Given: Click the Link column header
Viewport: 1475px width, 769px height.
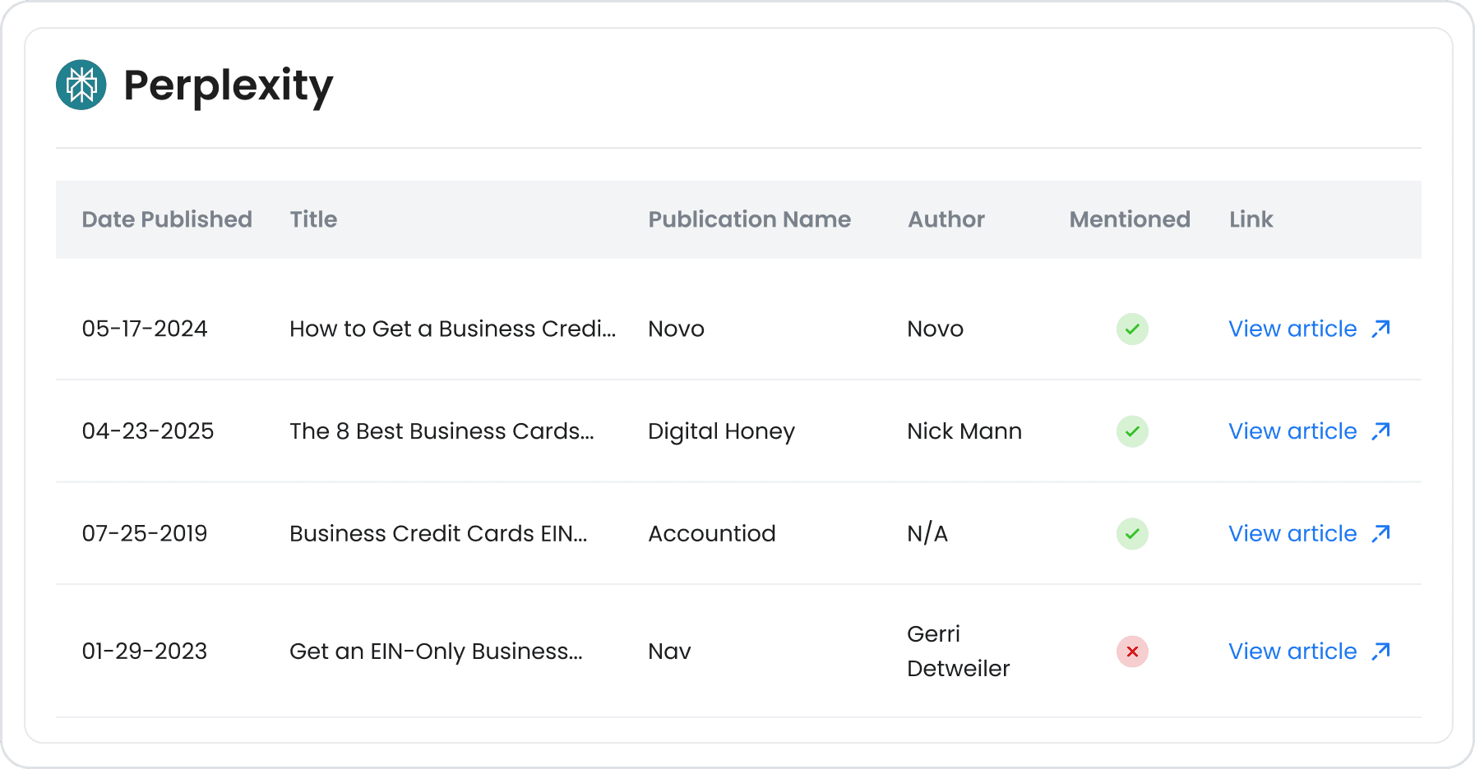Looking at the screenshot, I should tap(1251, 219).
